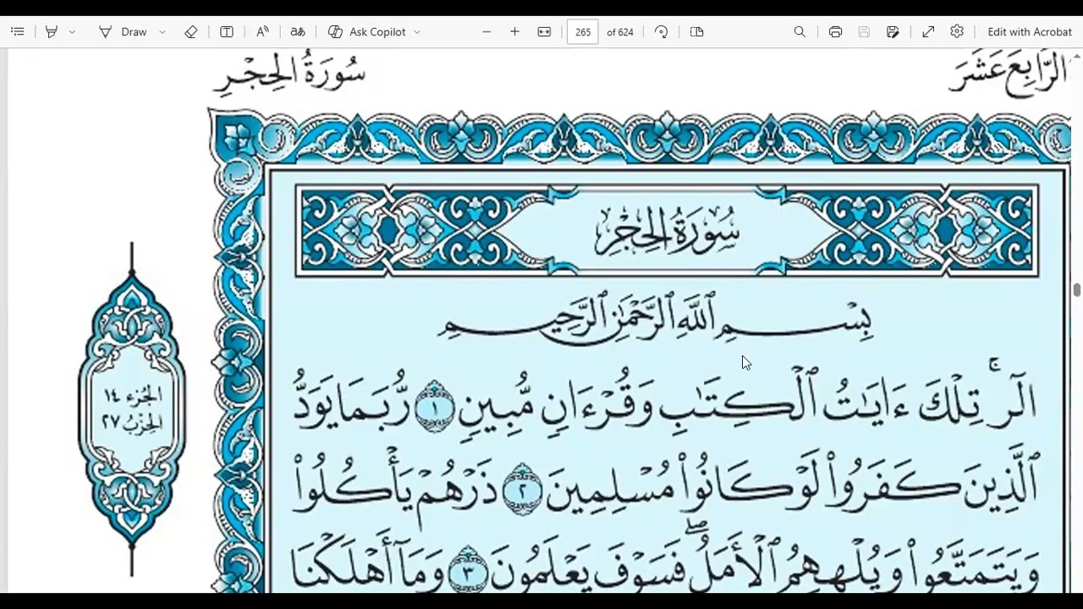Screen dimensions: 1083x609
Task: Save the PDF
Action: click(x=864, y=31)
